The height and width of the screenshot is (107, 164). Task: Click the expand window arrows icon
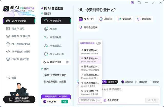coord(153,3)
